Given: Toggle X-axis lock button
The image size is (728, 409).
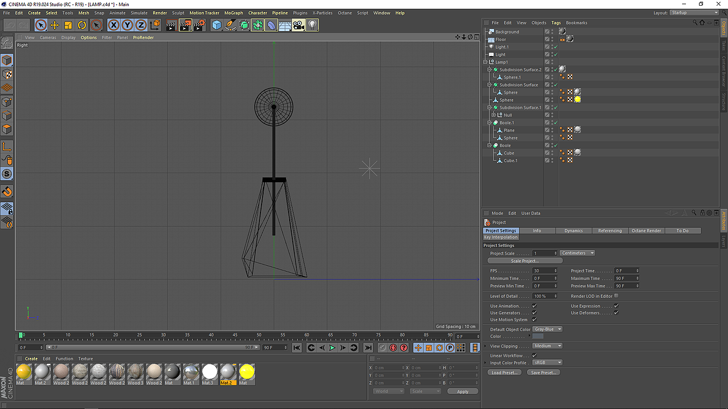Looking at the screenshot, I should click(x=113, y=25).
